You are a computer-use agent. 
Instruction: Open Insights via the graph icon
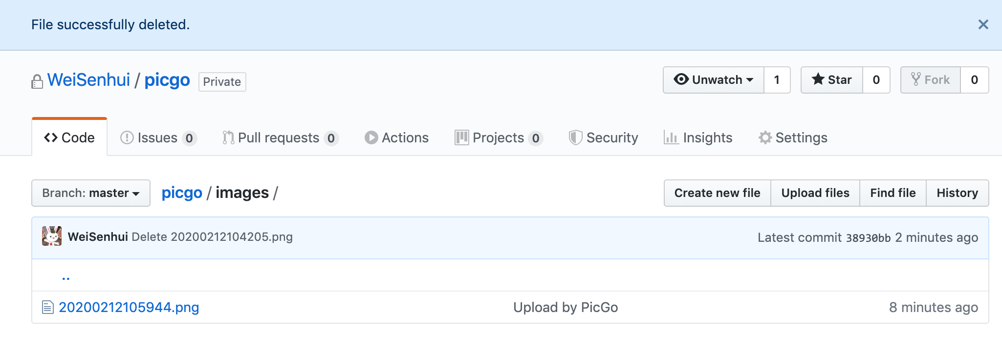click(x=671, y=138)
